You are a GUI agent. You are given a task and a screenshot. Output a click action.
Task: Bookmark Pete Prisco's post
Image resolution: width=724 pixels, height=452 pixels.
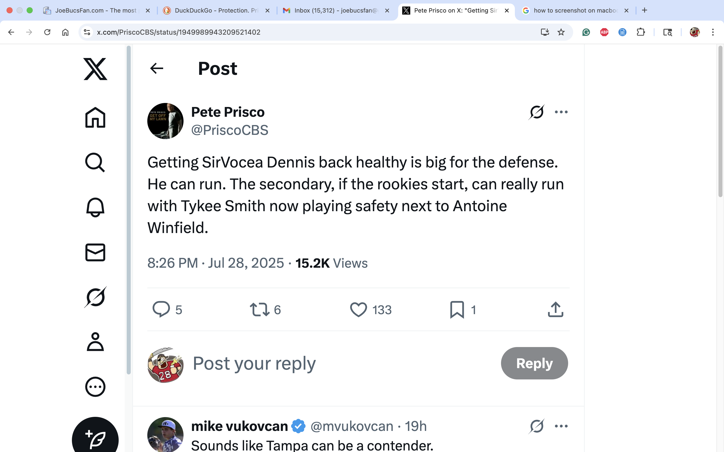(457, 309)
